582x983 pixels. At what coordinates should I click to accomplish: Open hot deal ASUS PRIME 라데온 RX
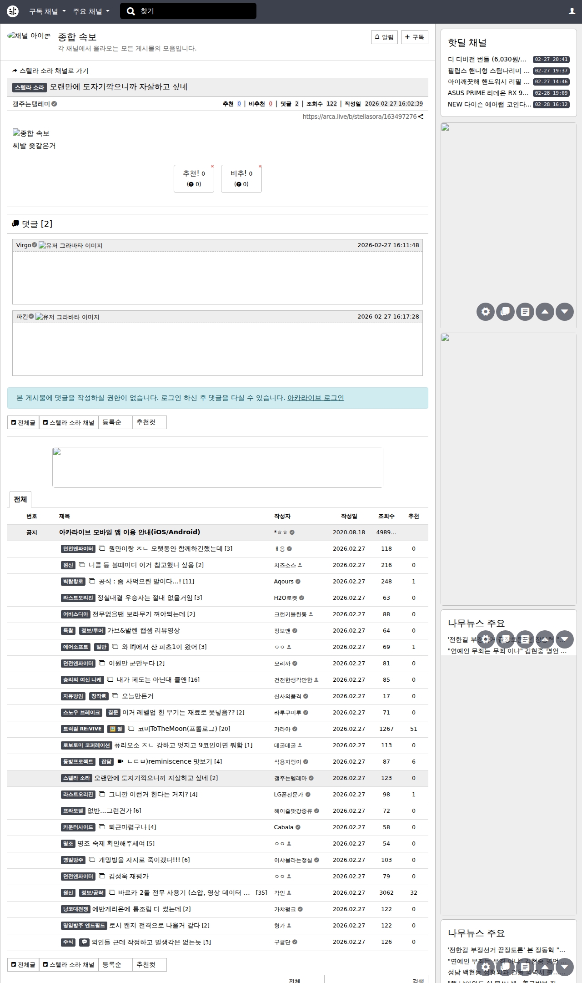488,93
